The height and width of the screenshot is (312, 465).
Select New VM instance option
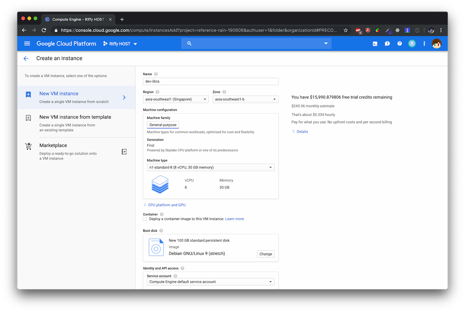(76, 97)
